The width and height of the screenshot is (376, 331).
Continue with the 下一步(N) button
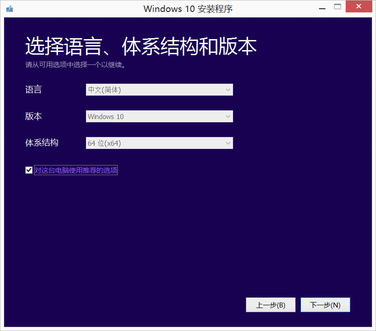[325, 305]
